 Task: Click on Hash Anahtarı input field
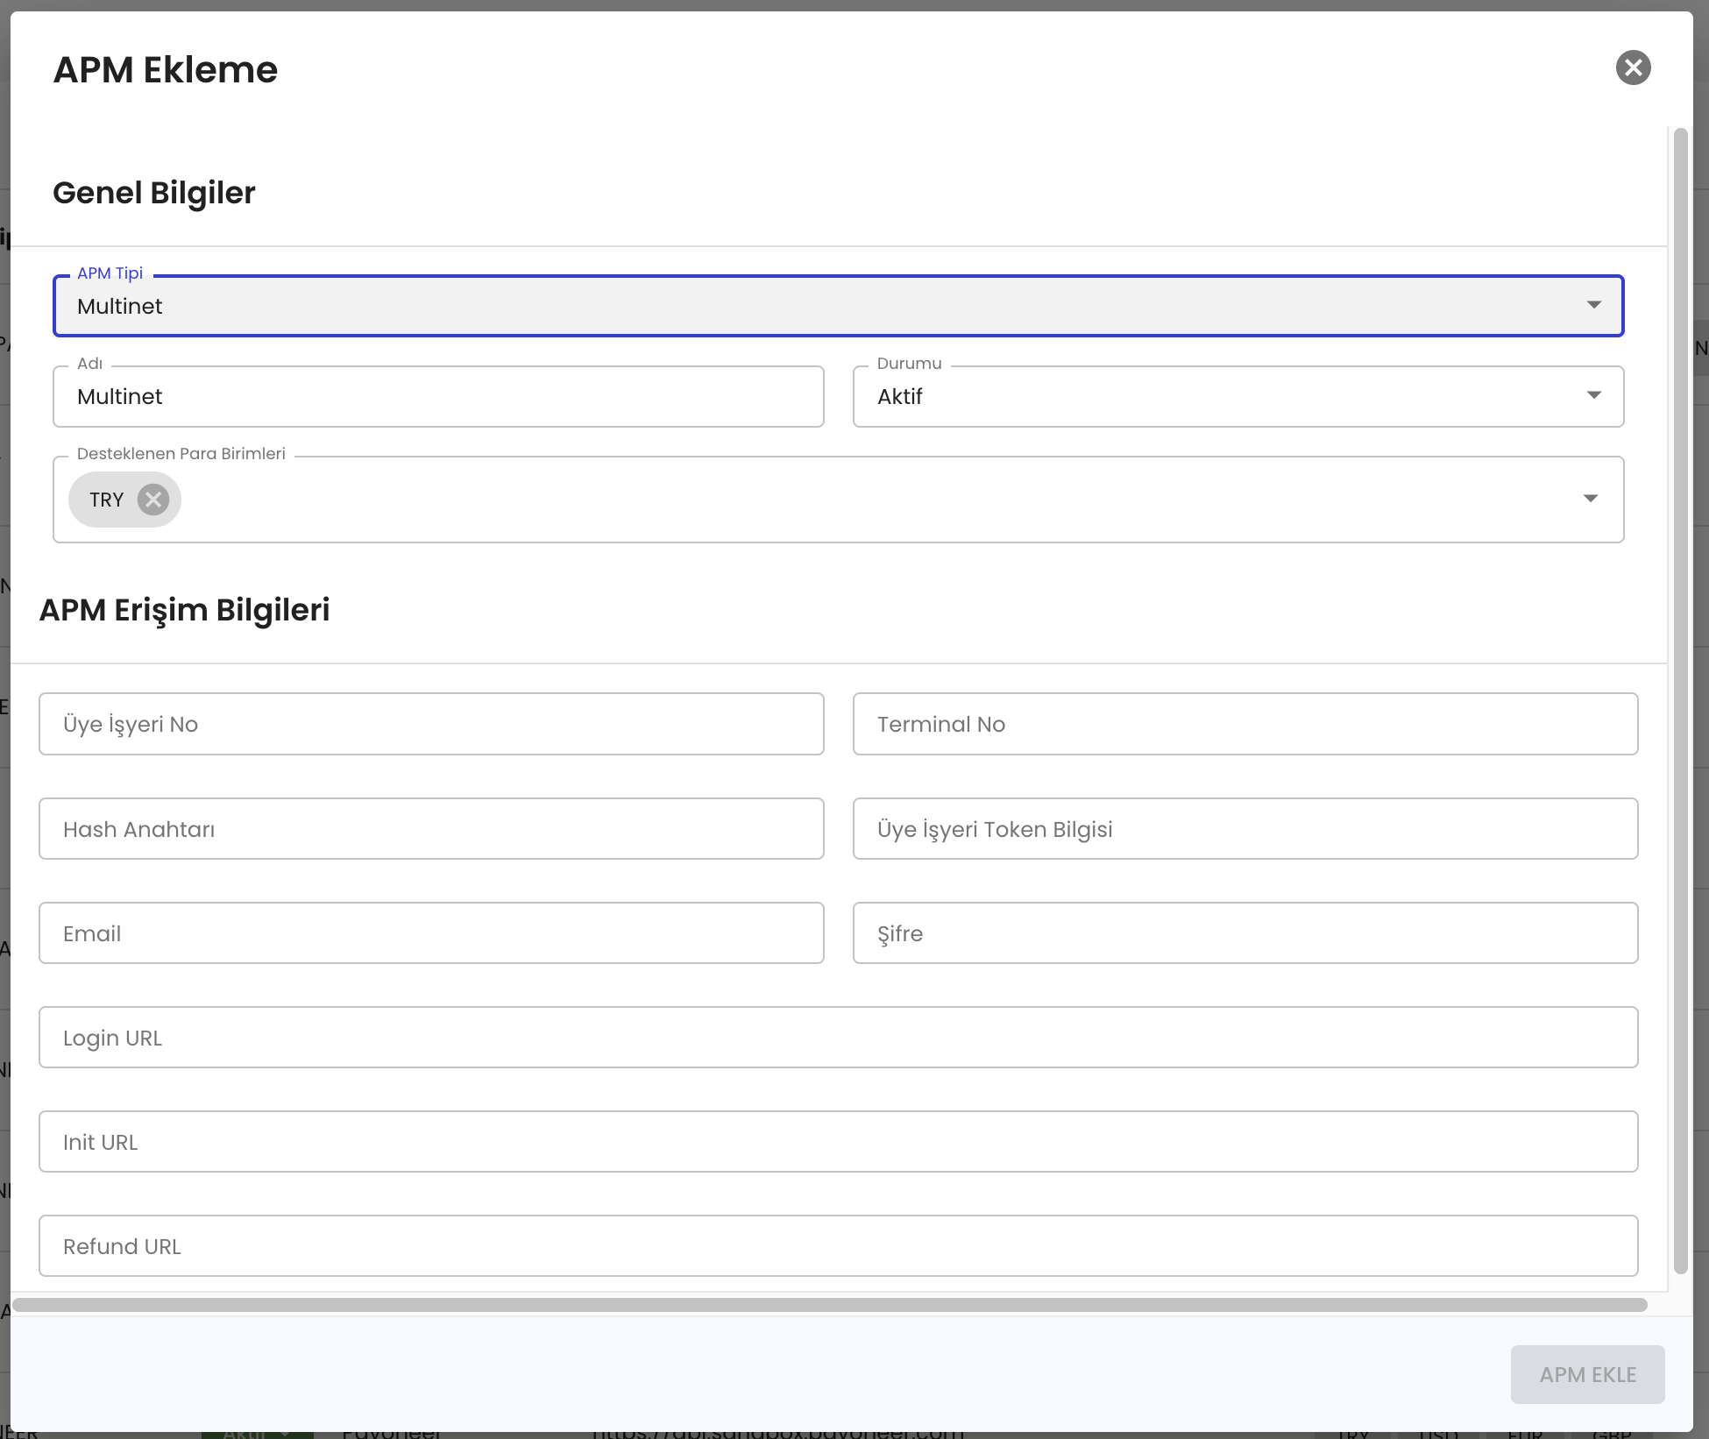click(x=431, y=828)
